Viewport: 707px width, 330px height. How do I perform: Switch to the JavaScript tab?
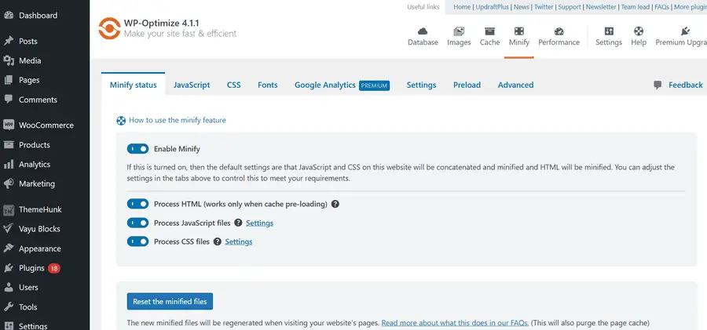pyautogui.click(x=192, y=85)
